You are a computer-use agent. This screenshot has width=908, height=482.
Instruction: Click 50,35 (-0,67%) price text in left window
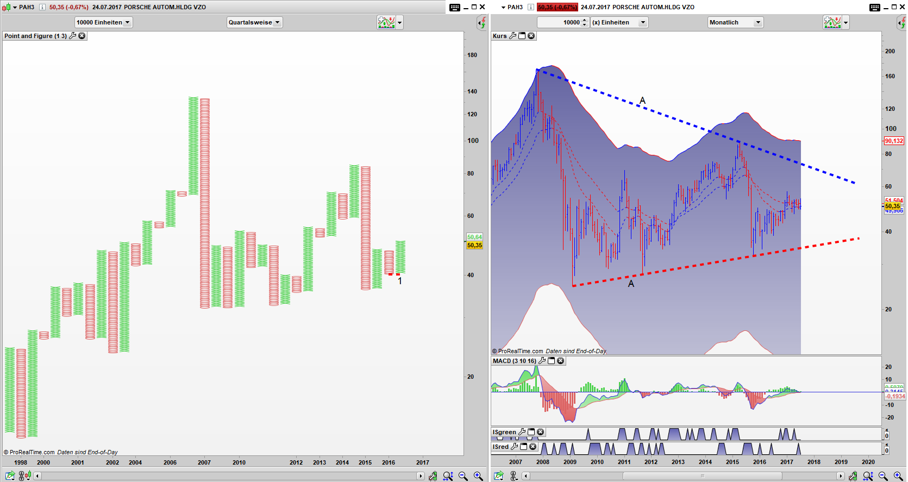point(69,7)
